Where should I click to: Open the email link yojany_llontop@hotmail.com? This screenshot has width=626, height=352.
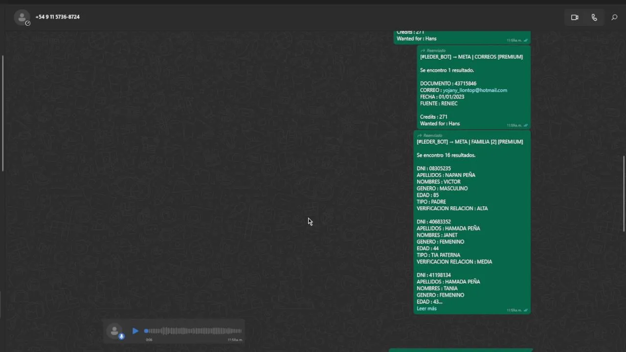475,90
